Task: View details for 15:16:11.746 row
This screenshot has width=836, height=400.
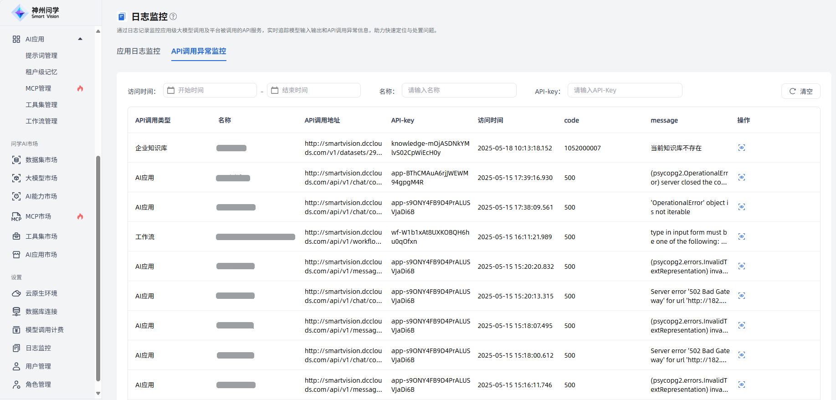Action: 742,385
